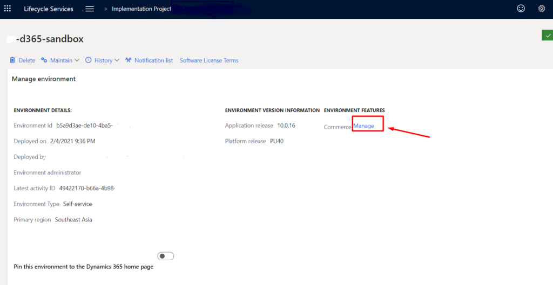Screen dimensions: 553x285
Task: Toggle pin environment to home page switch
Action: pos(165,256)
